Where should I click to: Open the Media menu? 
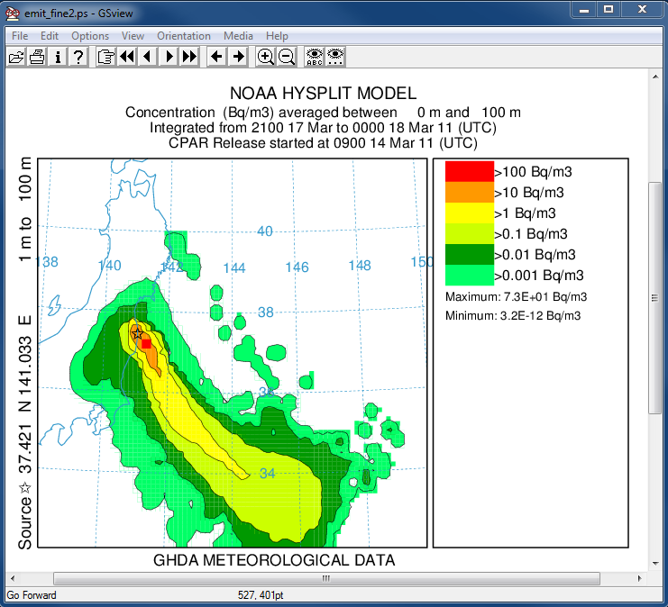(x=238, y=36)
